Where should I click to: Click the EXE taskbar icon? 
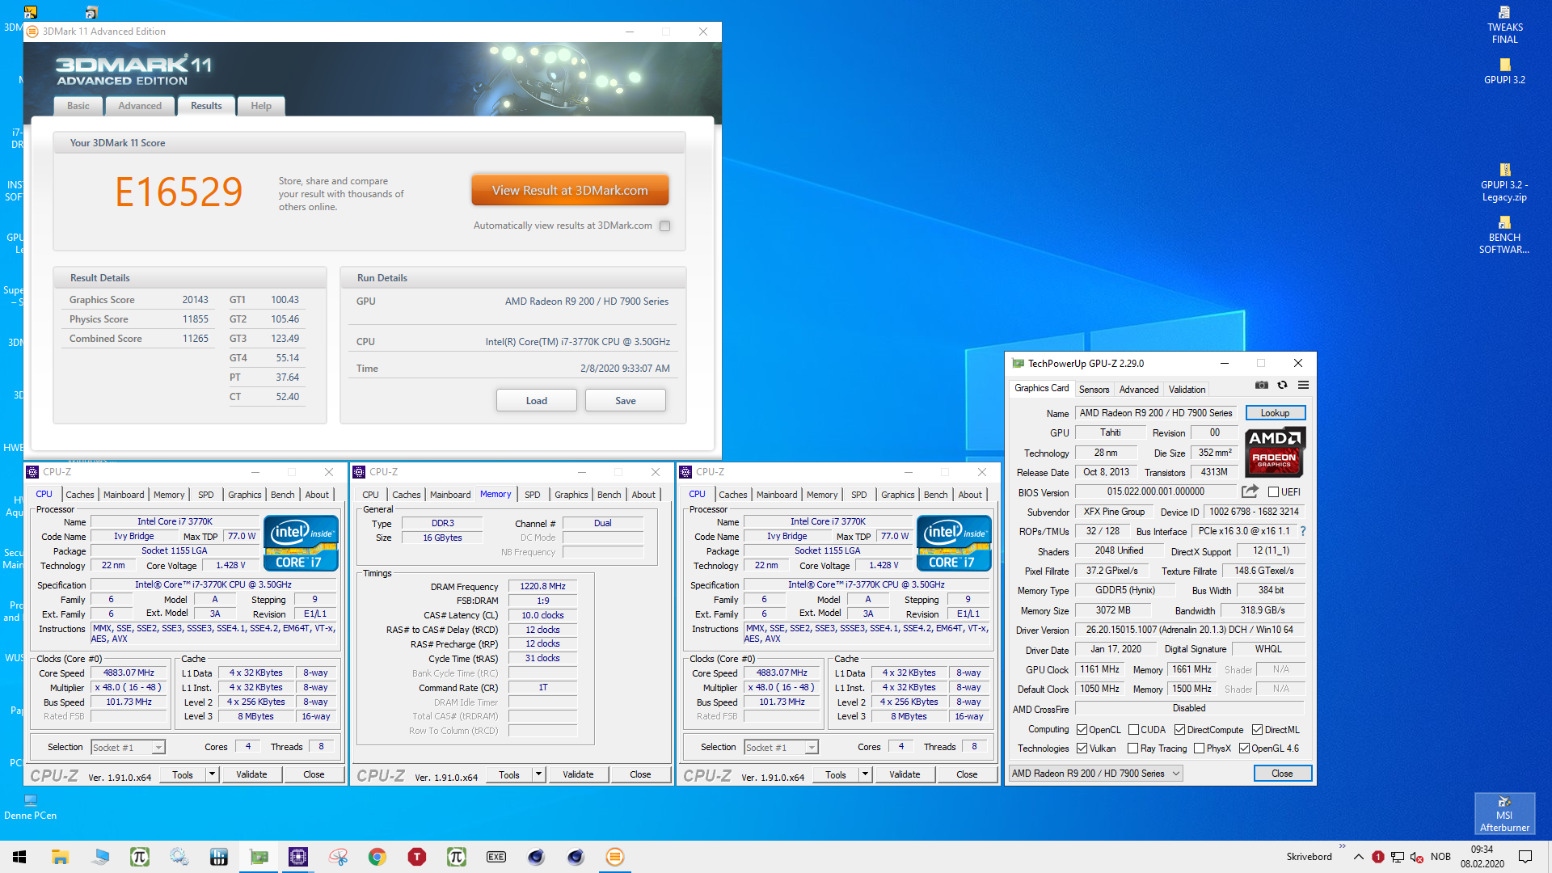point(496,857)
